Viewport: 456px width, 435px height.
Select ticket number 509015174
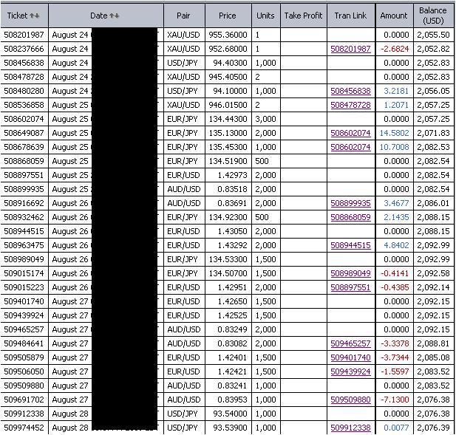24,273
